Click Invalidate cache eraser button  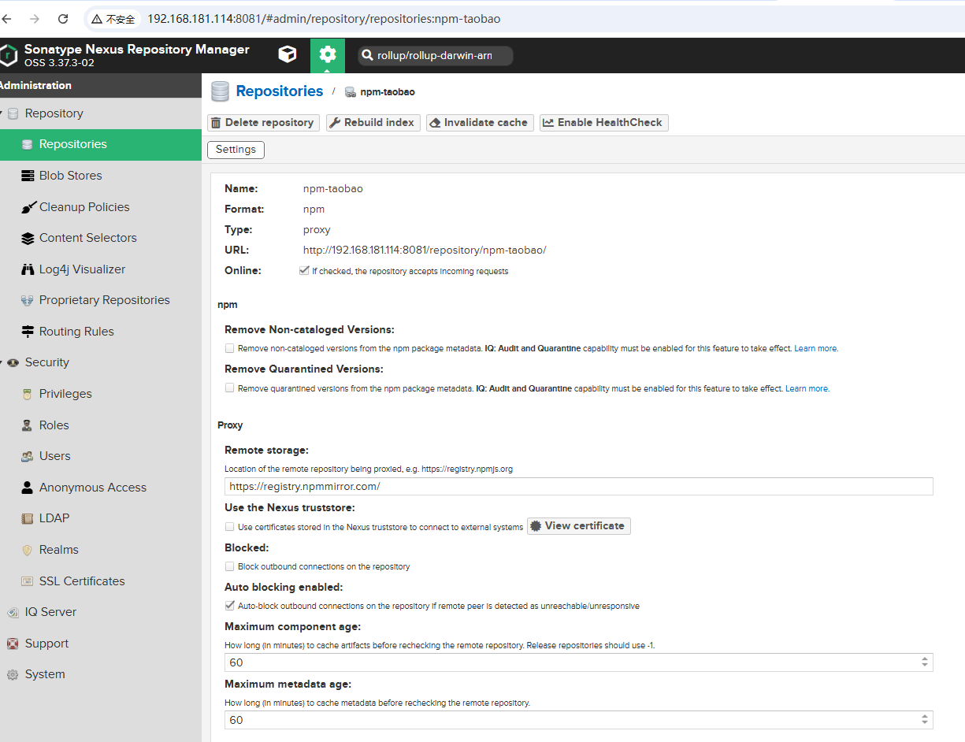coord(479,123)
